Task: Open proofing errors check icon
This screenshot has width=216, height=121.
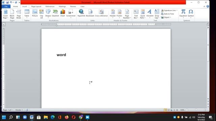Action: pos(27,110)
